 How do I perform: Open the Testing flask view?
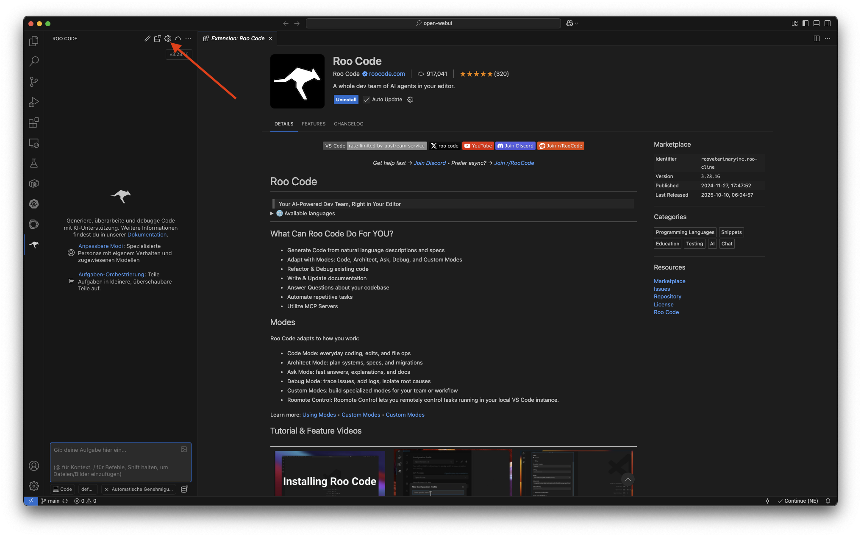[34, 163]
